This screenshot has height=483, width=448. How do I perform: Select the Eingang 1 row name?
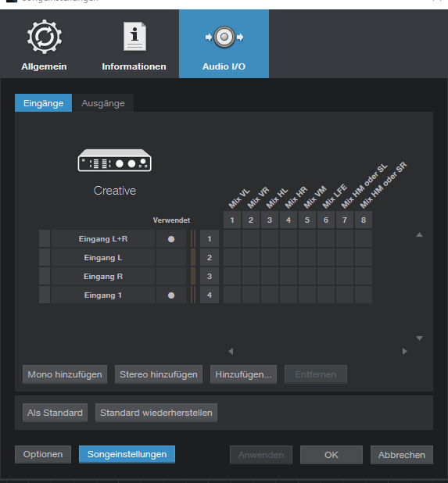103,295
